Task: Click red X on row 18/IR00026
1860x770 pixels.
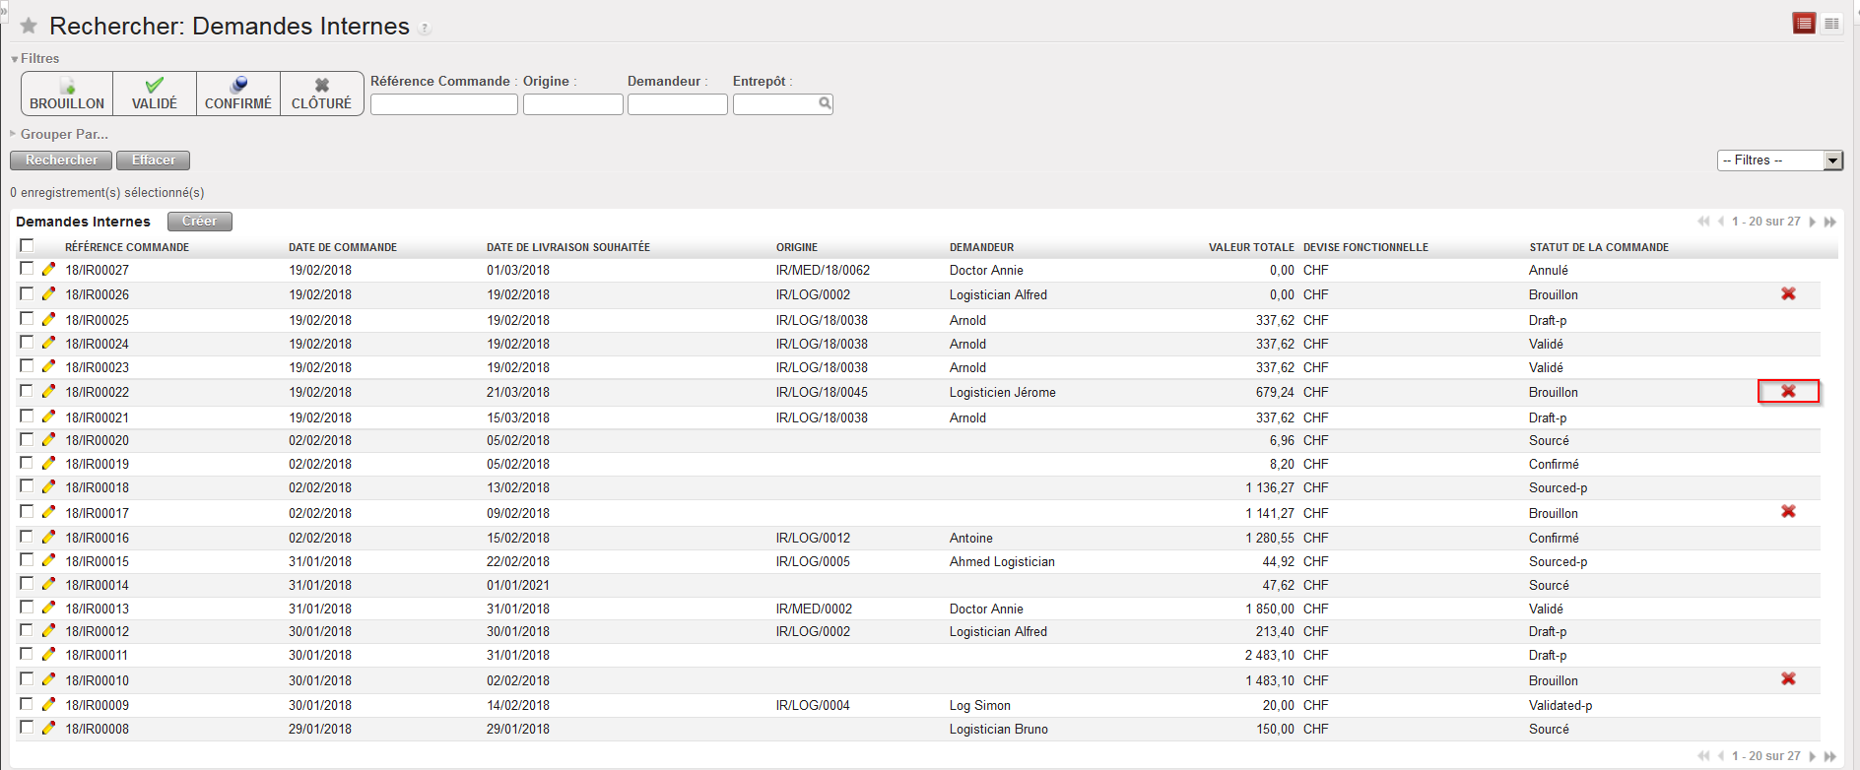Action: pos(1788,294)
